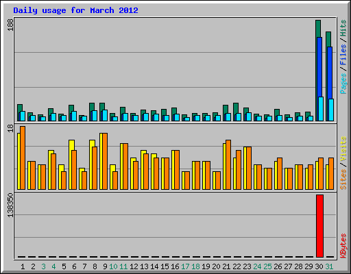Click x-axis day label "19"

[x=206, y=266]
